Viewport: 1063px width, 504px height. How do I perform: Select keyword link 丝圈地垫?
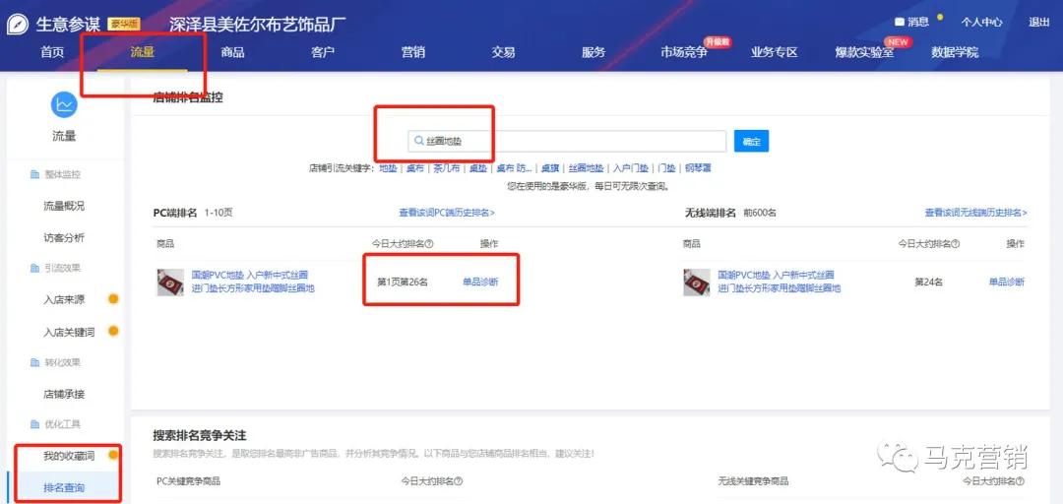pos(586,167)
